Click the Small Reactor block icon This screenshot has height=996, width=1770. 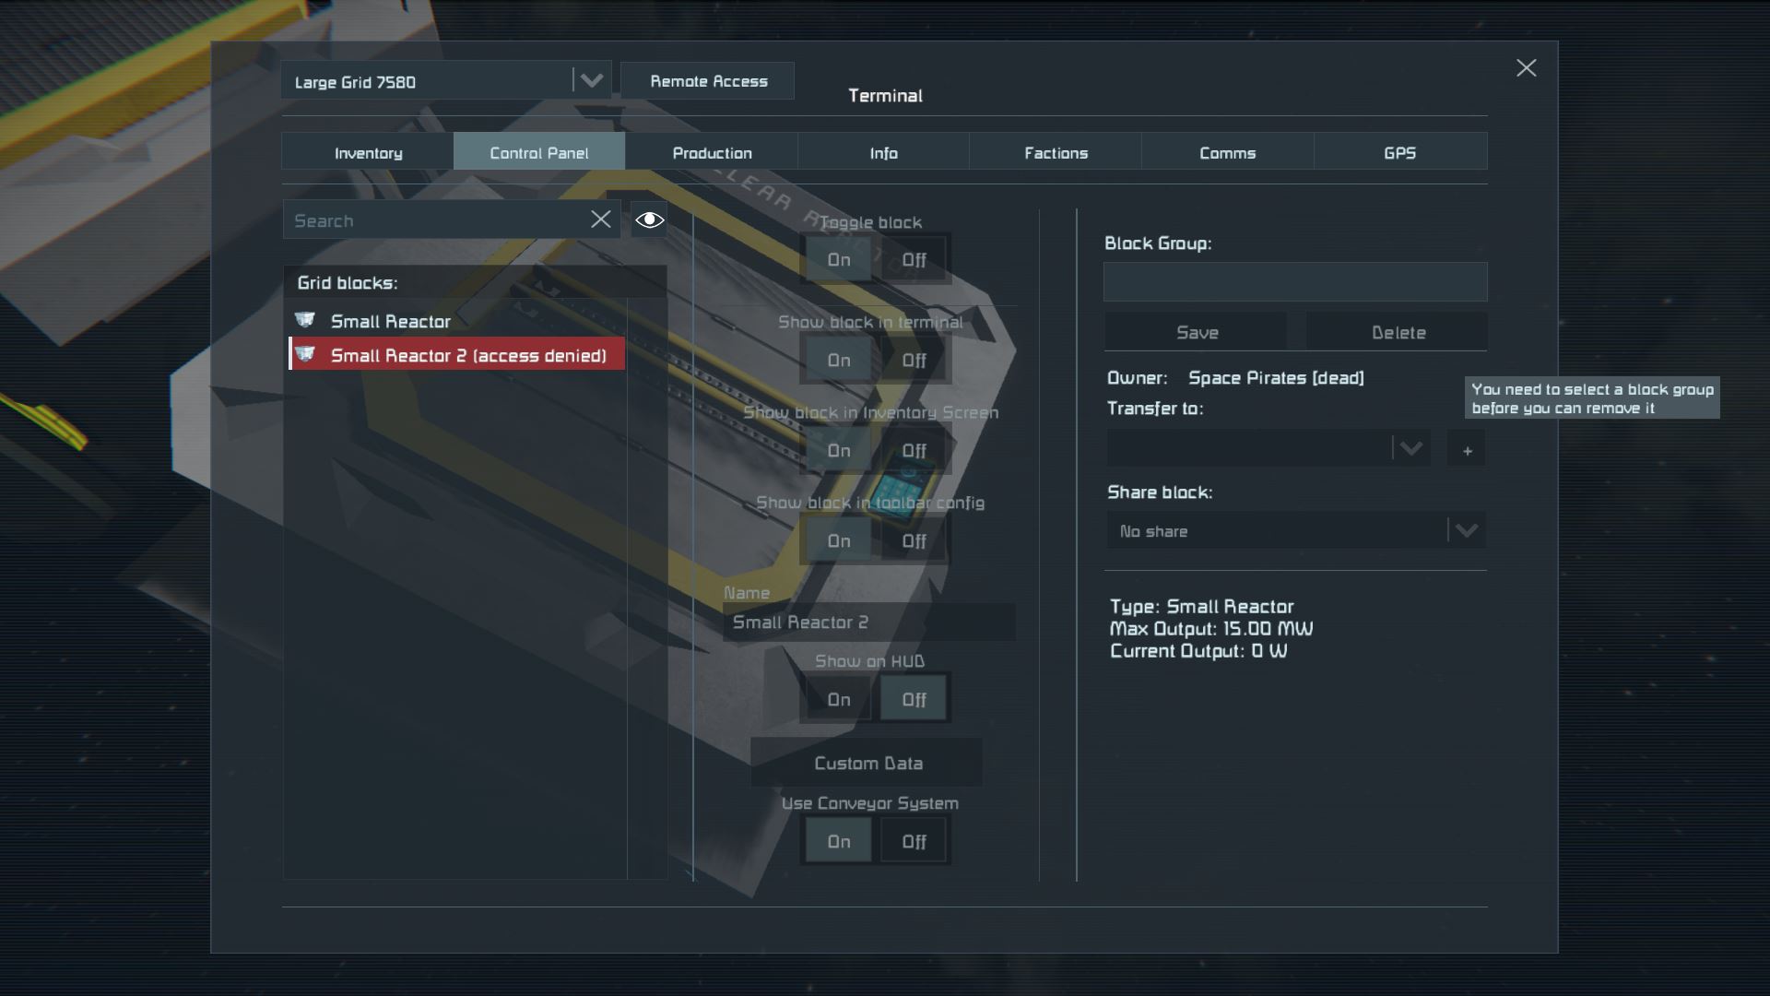305,320
